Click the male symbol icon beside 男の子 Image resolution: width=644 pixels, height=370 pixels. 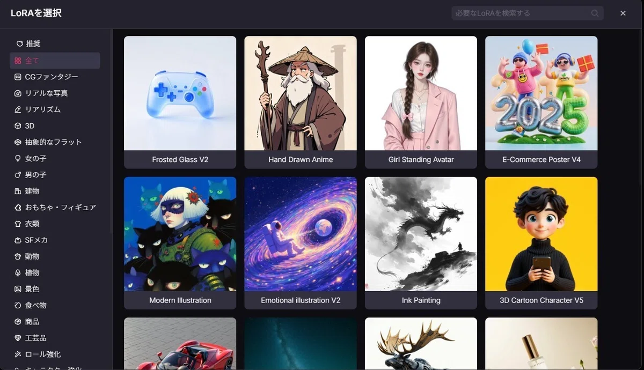18,175
